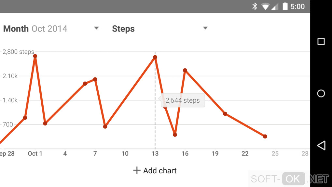
Task: Tap the status bar clock showing 5:00
Action: point(297,7)
